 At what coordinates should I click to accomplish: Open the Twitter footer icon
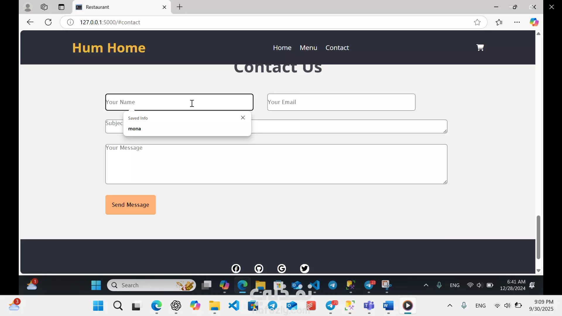coord(304,268)
